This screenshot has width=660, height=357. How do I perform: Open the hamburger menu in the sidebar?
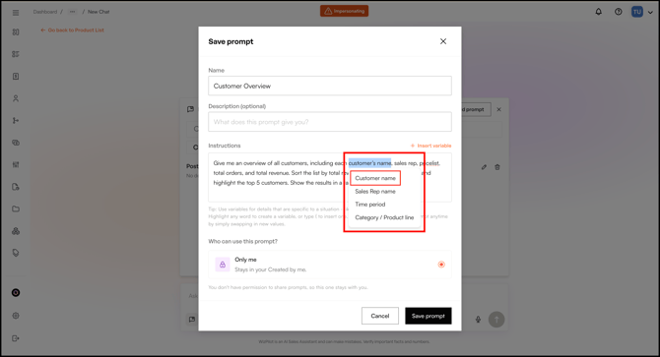(16, 13)
